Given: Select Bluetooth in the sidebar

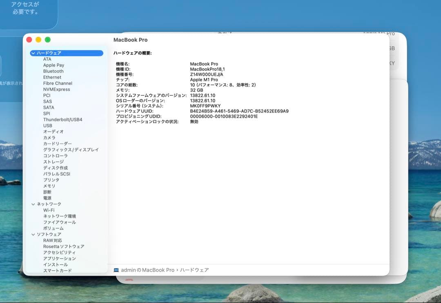Looking at the screenshot, I should (53, 71).
